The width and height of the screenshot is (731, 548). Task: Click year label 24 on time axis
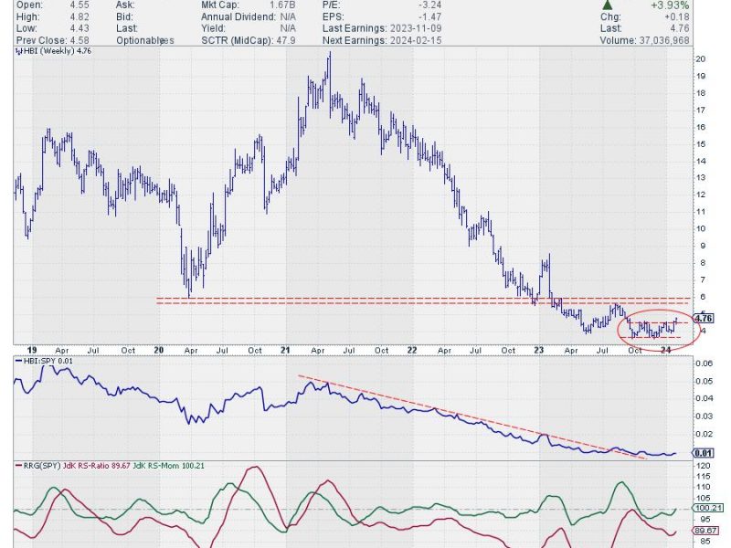pos(666,351)
